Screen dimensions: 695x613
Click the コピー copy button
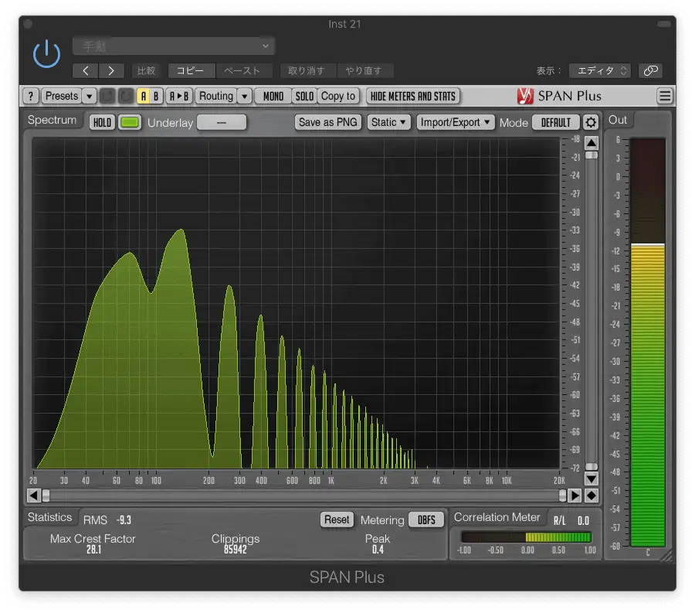pyautogui.click(x=191, y=70)
